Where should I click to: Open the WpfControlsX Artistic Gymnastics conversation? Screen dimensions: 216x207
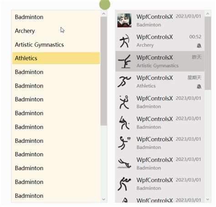[x=160, y=61]
